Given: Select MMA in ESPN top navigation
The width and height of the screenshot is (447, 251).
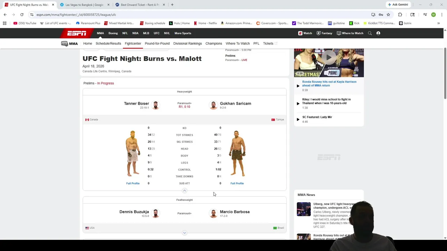Looking at the screenshot, I should point(101,33).
